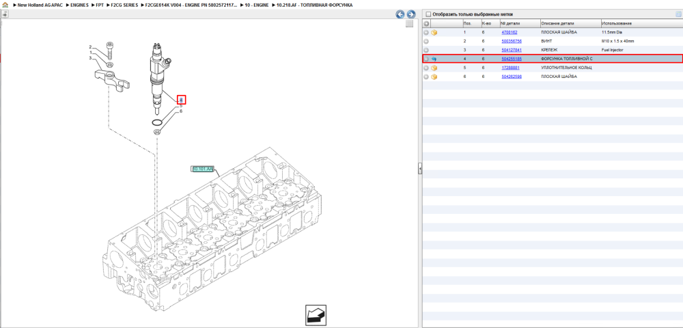Add the 4700162 part row with its plus icon
This screenshot has height=328, width=683.
pos(426,32)
